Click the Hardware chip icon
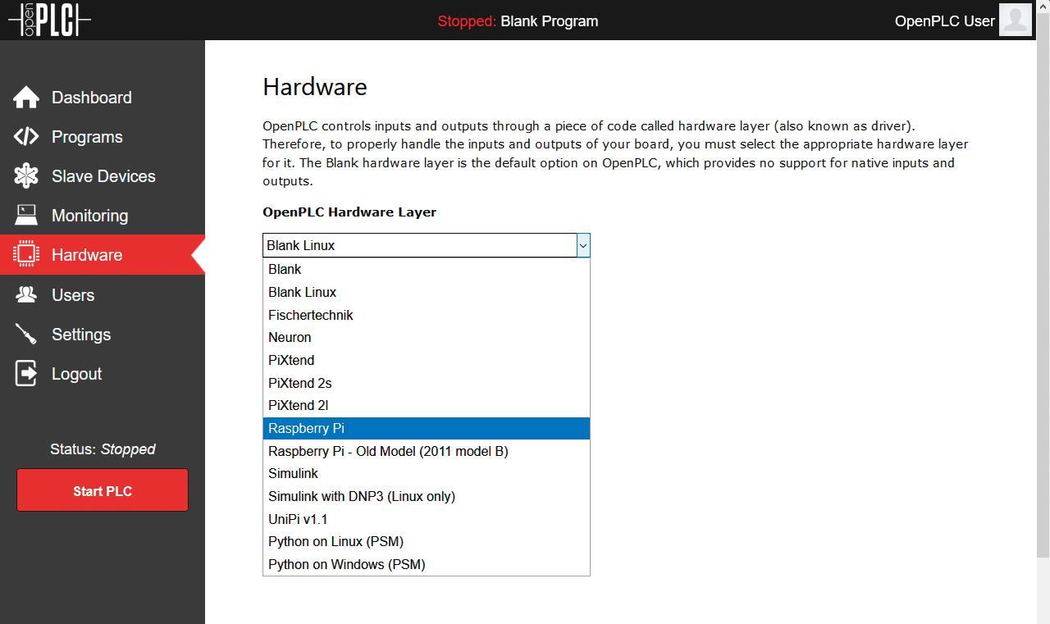1050x624 pixels. coord(26,255)
